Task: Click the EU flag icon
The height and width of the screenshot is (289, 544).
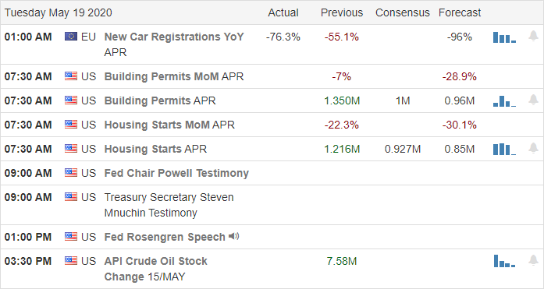Action: tap(71, 37)
